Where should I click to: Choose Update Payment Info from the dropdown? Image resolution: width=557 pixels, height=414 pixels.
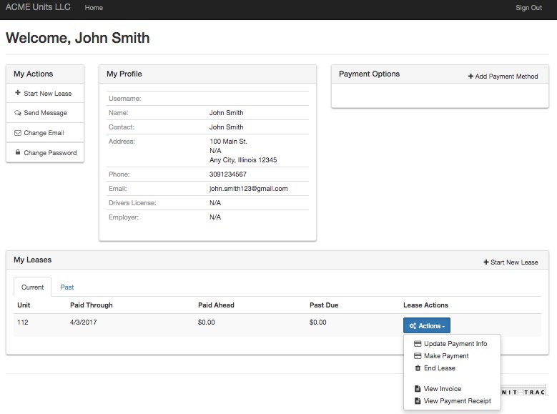(x=452, y=344)
